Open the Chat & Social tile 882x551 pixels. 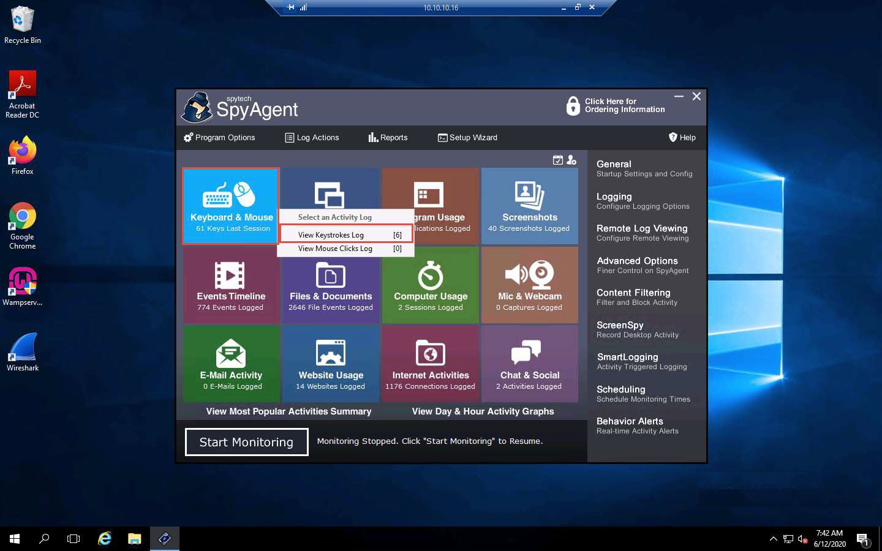point(530,364)
